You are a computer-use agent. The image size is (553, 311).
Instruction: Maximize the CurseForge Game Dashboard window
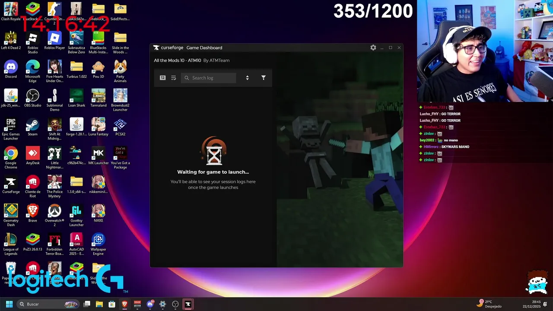click(x=391, y=48)
